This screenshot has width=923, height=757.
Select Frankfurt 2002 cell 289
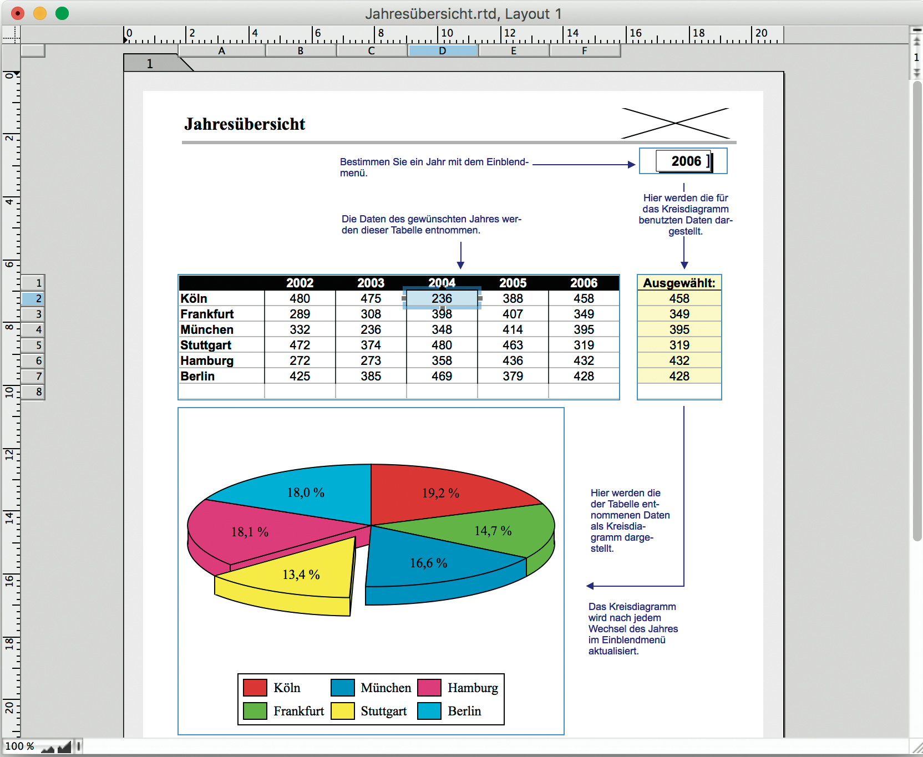pyautogui.click(x=300, y=314)
